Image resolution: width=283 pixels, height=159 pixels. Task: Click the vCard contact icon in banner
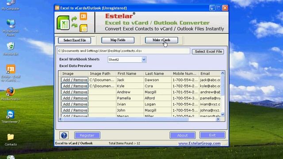[84, 16]
